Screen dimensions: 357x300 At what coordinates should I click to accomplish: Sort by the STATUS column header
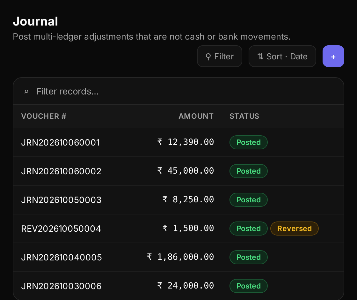tap(244, 116)
